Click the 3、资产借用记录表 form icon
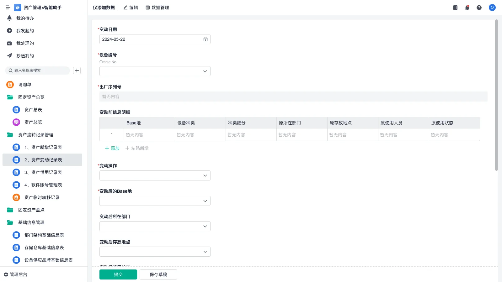This screenshot has width=502, height=282. [16, 172]
